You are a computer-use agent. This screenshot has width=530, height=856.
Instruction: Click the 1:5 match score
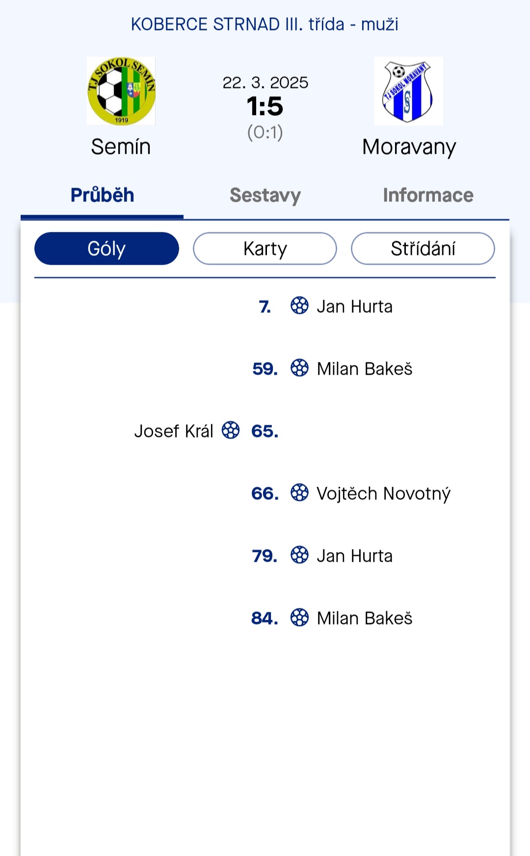[265, 106]
